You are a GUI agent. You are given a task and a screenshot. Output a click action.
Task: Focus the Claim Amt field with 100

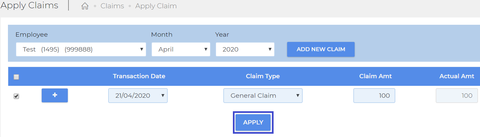point(374,96)
